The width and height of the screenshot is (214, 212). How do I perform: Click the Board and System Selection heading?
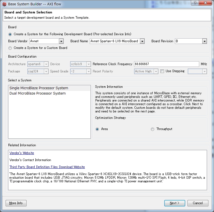[x=28, y=12]
